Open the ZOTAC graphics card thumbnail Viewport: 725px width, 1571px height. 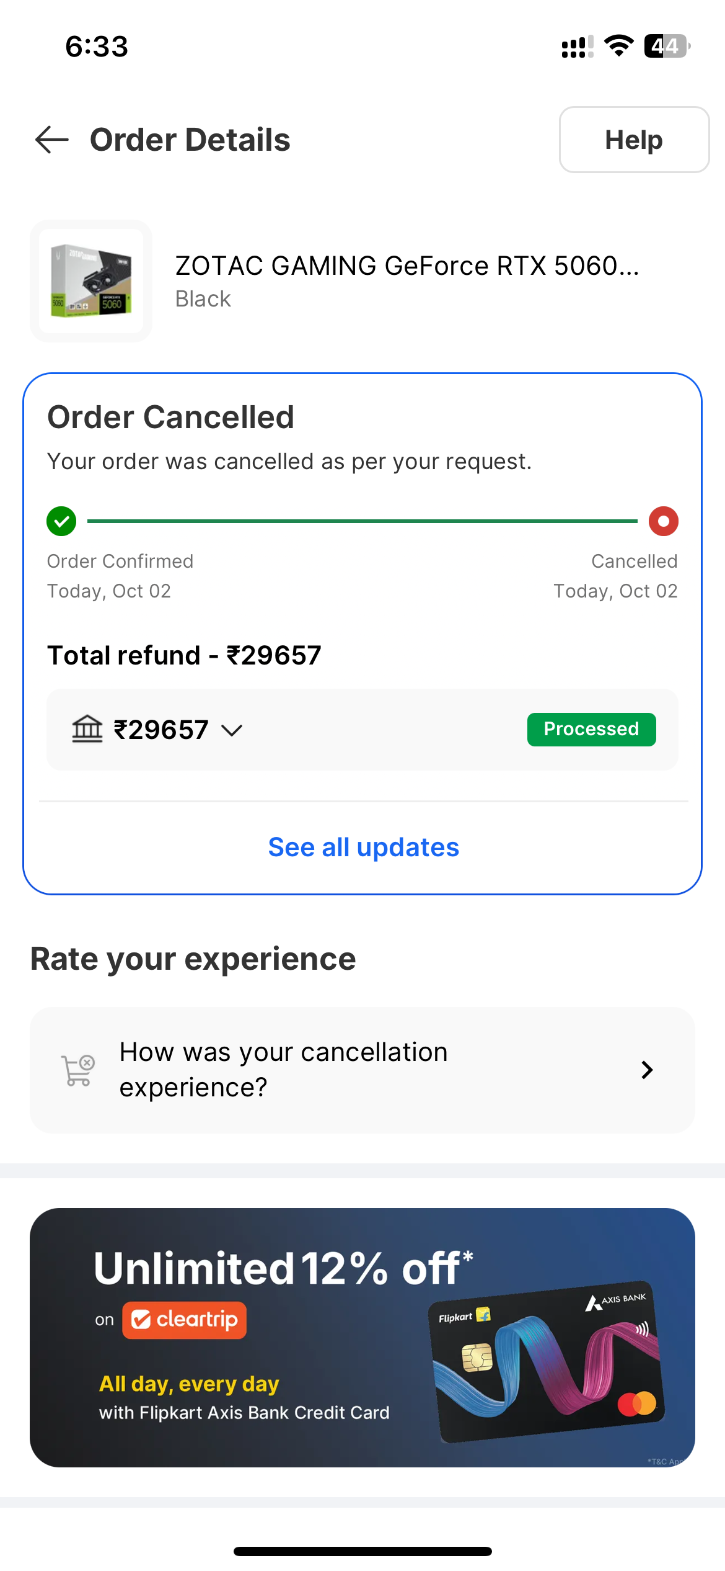pos(91,280)
